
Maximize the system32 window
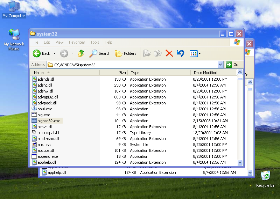coord(231,34)
